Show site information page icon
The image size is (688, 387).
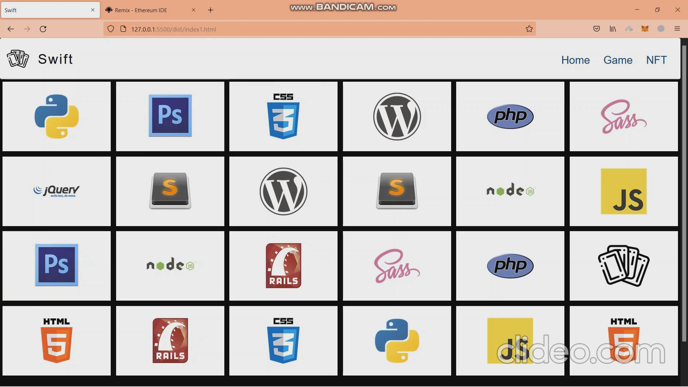tap(123, 29)
